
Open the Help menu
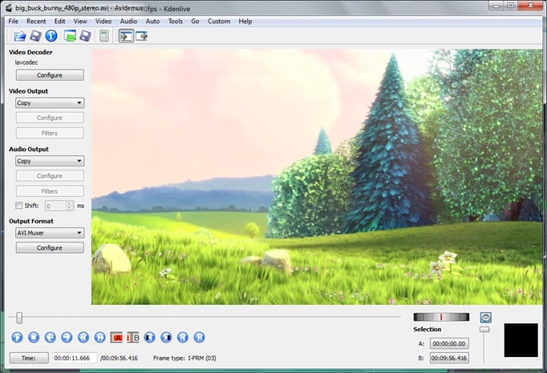click(x=245, y=22)
